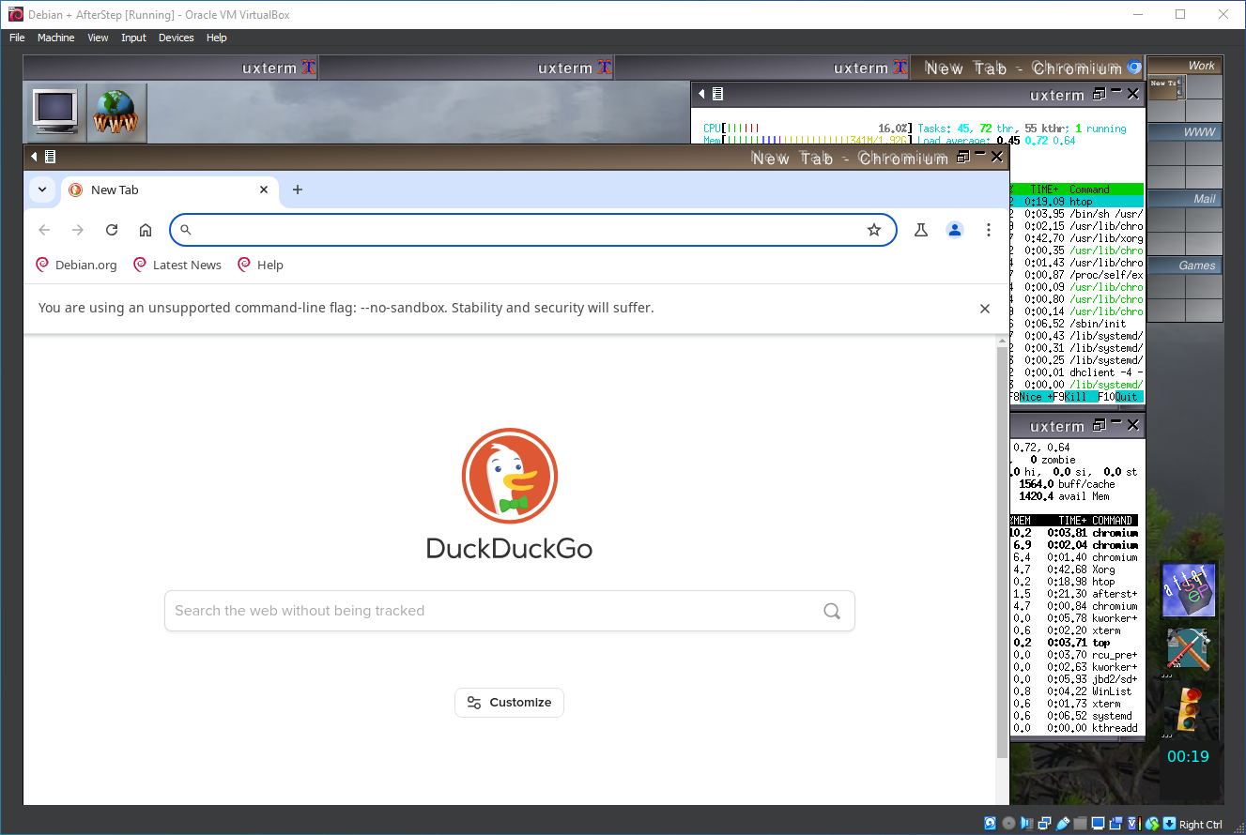This screenshot has width=1246, height=835.
Task: Dismiss the no-sandbox warning bar
Action: [x=984, y=309]
